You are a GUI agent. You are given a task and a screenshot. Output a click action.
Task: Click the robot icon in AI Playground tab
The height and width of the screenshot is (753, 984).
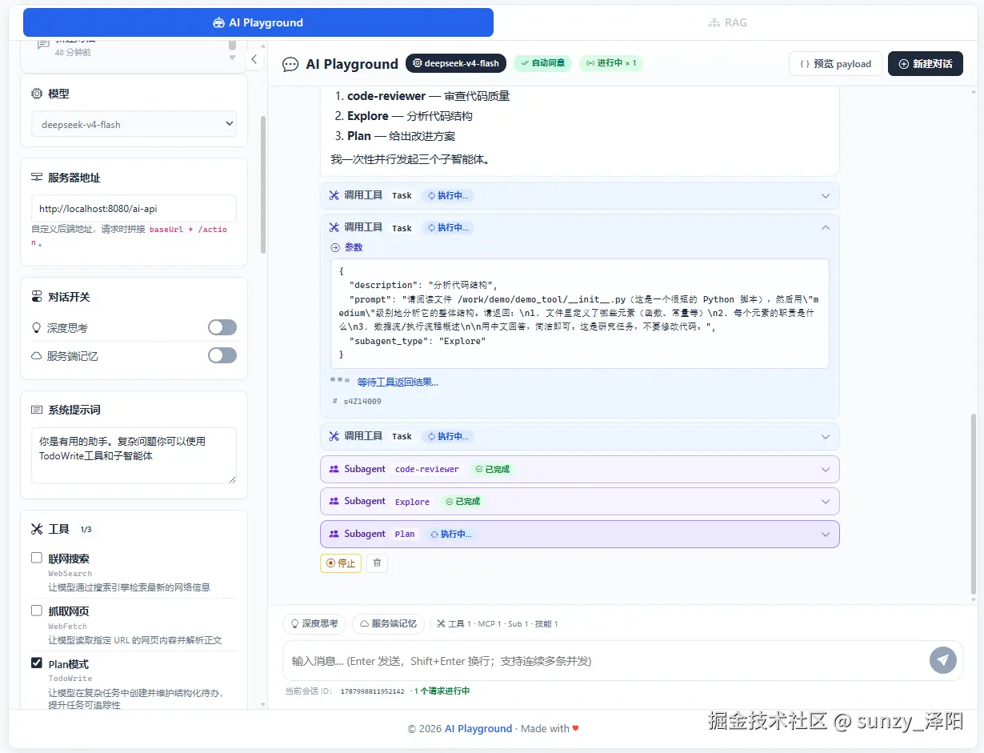[x=218, y=22]
